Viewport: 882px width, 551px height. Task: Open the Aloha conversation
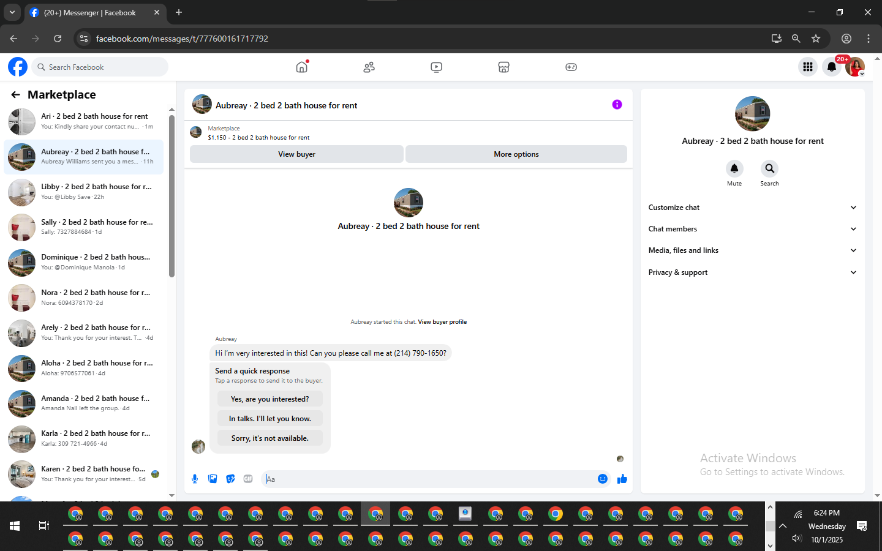coord(84,368)
